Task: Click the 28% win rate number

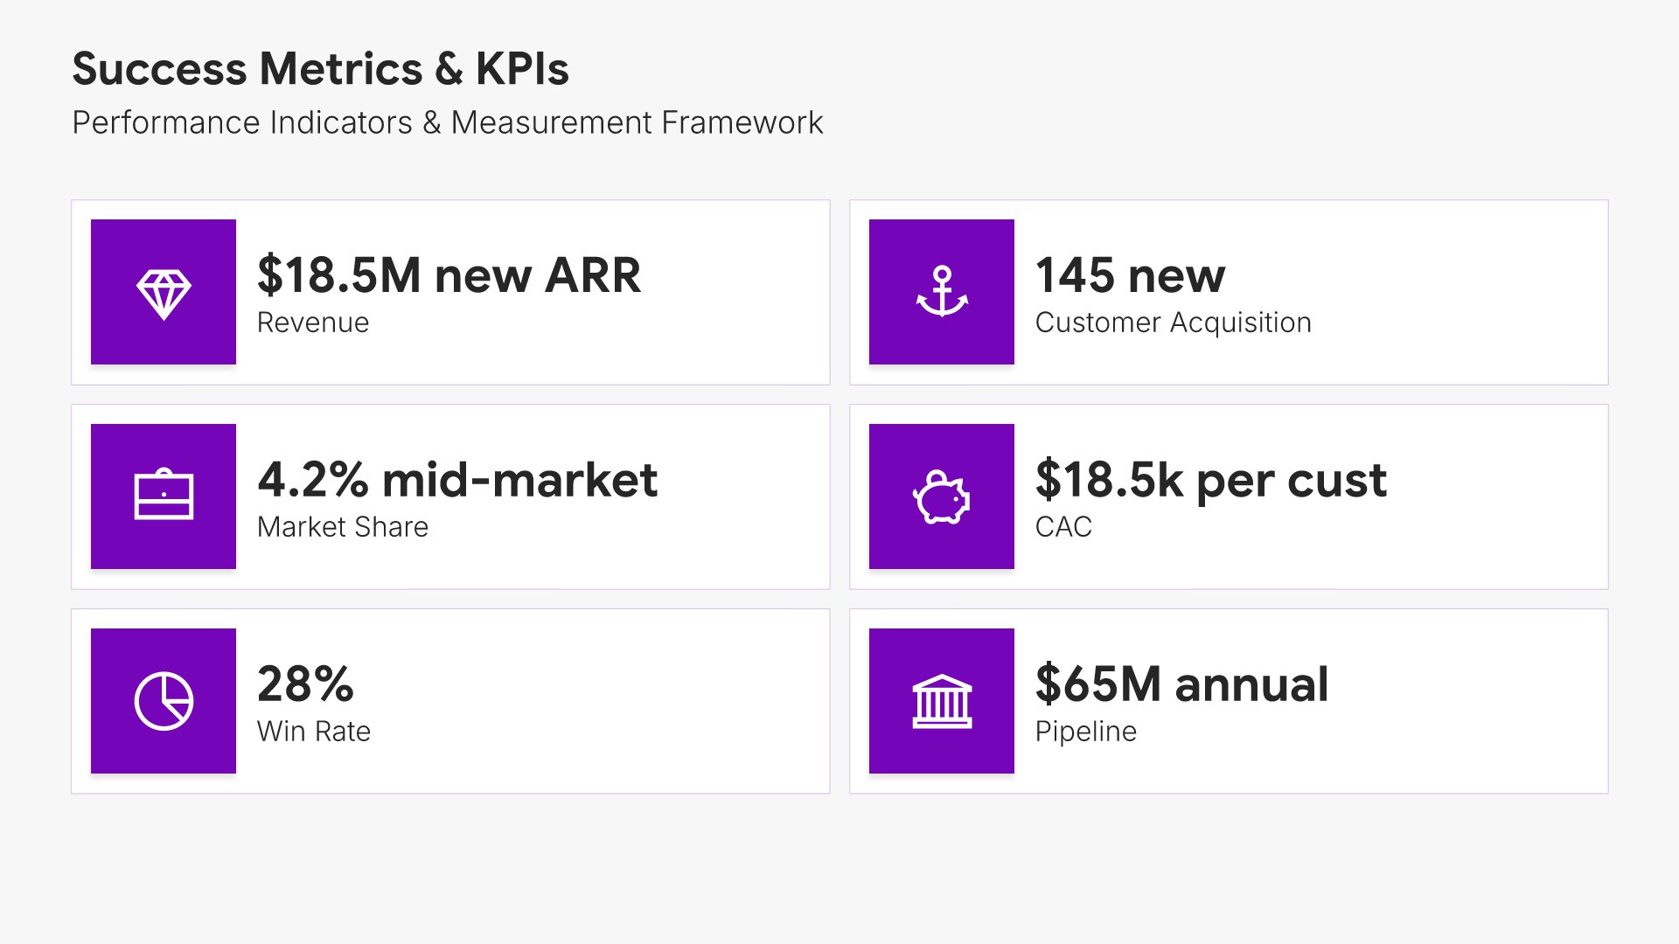Action: [x=305, y=684]
